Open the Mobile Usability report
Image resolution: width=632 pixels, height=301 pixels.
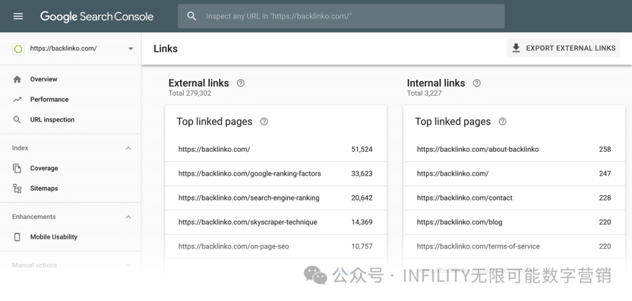click(x=54, y=237)
